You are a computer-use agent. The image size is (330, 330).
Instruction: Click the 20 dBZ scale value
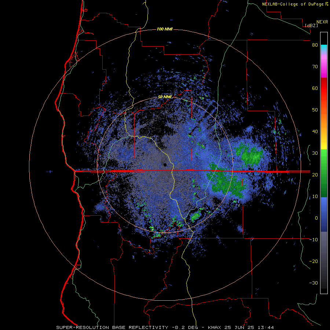point(315,175)
